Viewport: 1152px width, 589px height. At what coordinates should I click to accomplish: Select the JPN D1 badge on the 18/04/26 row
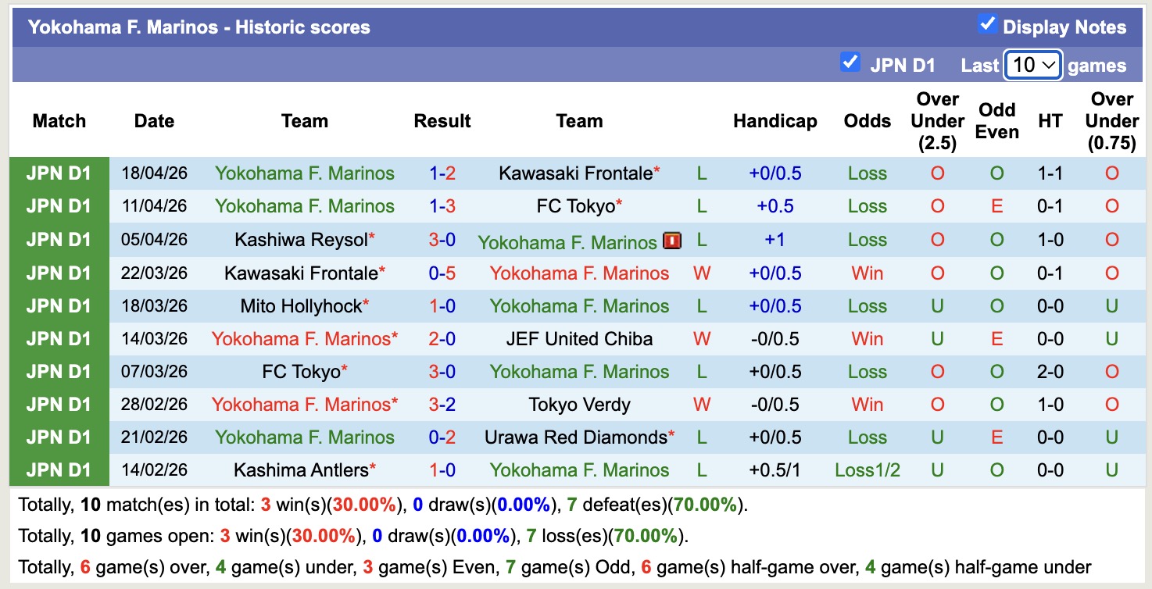(x=59, y=173)
